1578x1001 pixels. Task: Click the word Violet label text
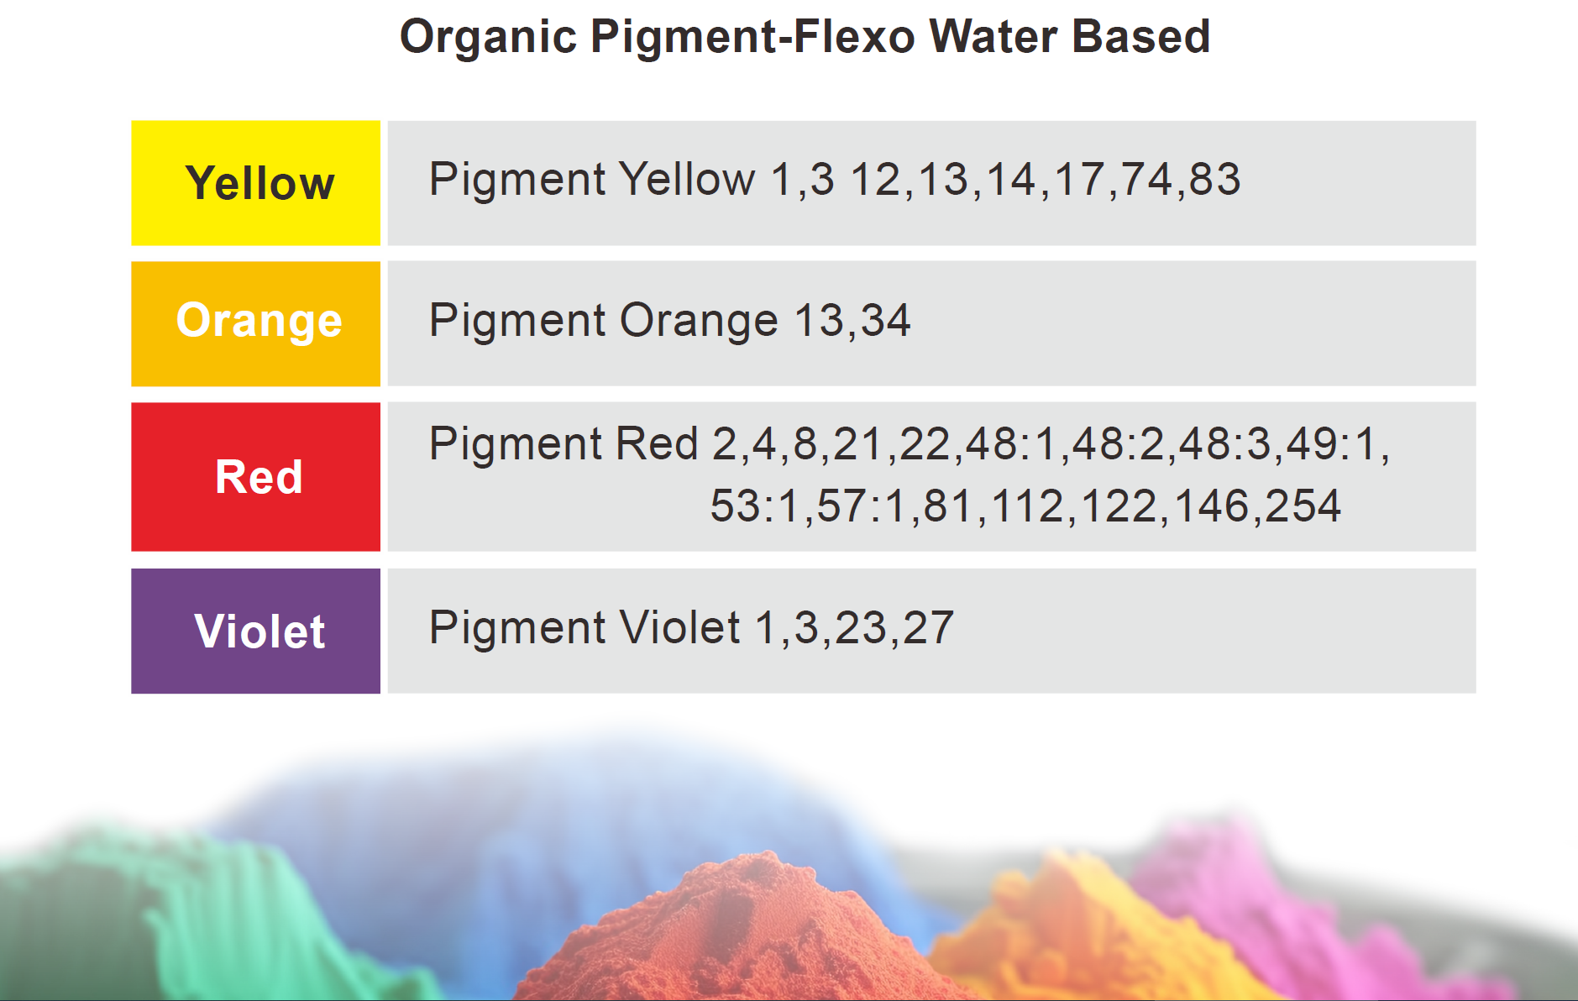tap(260, 632)
